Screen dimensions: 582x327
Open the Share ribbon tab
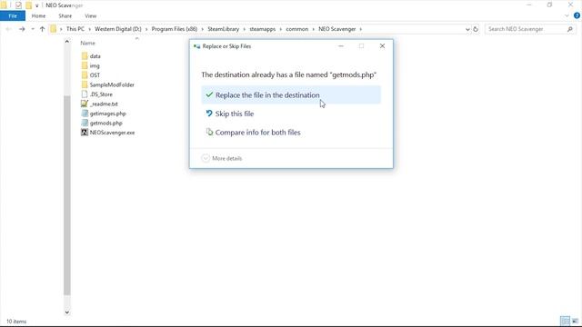click(x=65, y=16)
